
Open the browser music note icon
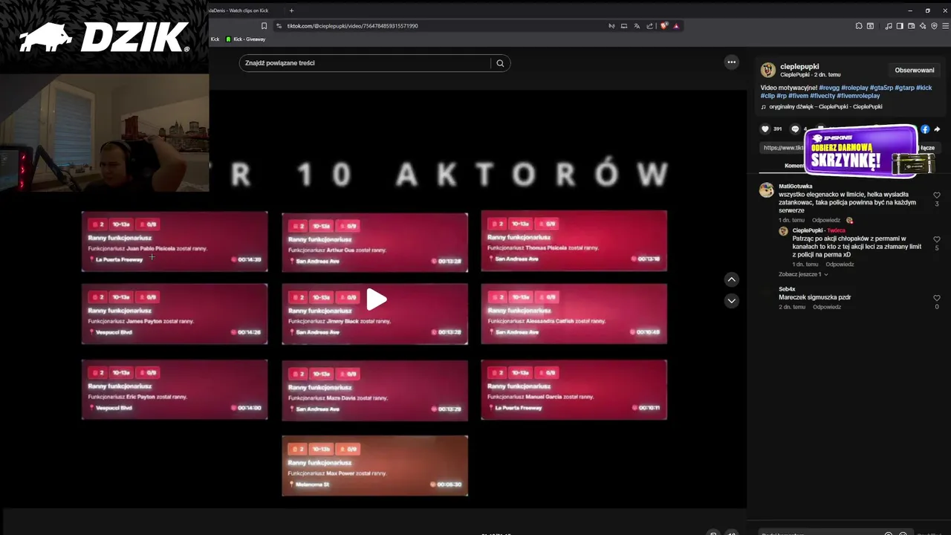[x=889, y=25]
